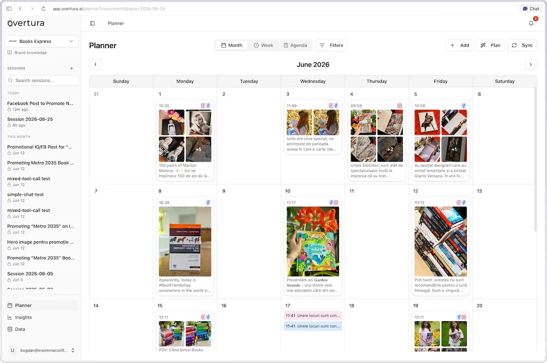
Task: Expand the bogdan@insomniacsoft account menu
Action: pos(41,350)
